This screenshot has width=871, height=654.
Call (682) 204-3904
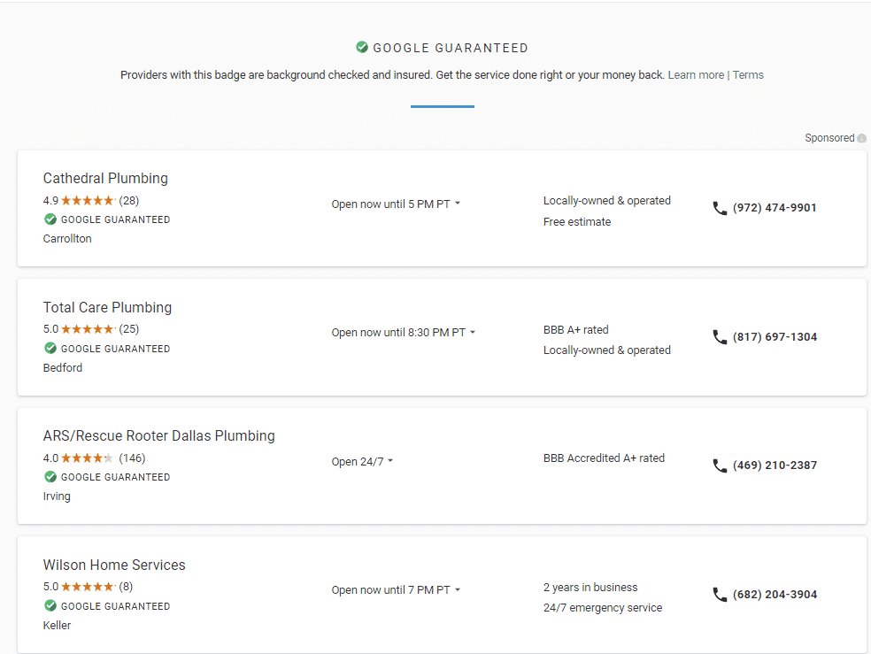pyautogui.click(x=775, y=595)
